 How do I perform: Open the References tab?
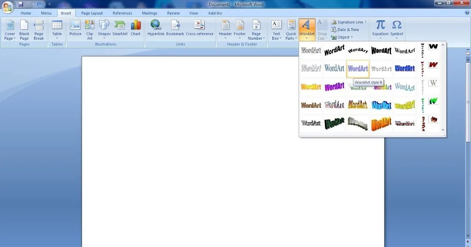pyautogui.click(x=122, y=13)
